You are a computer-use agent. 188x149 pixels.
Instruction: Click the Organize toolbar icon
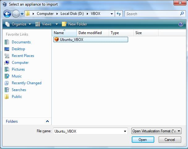tap(7, 24)
